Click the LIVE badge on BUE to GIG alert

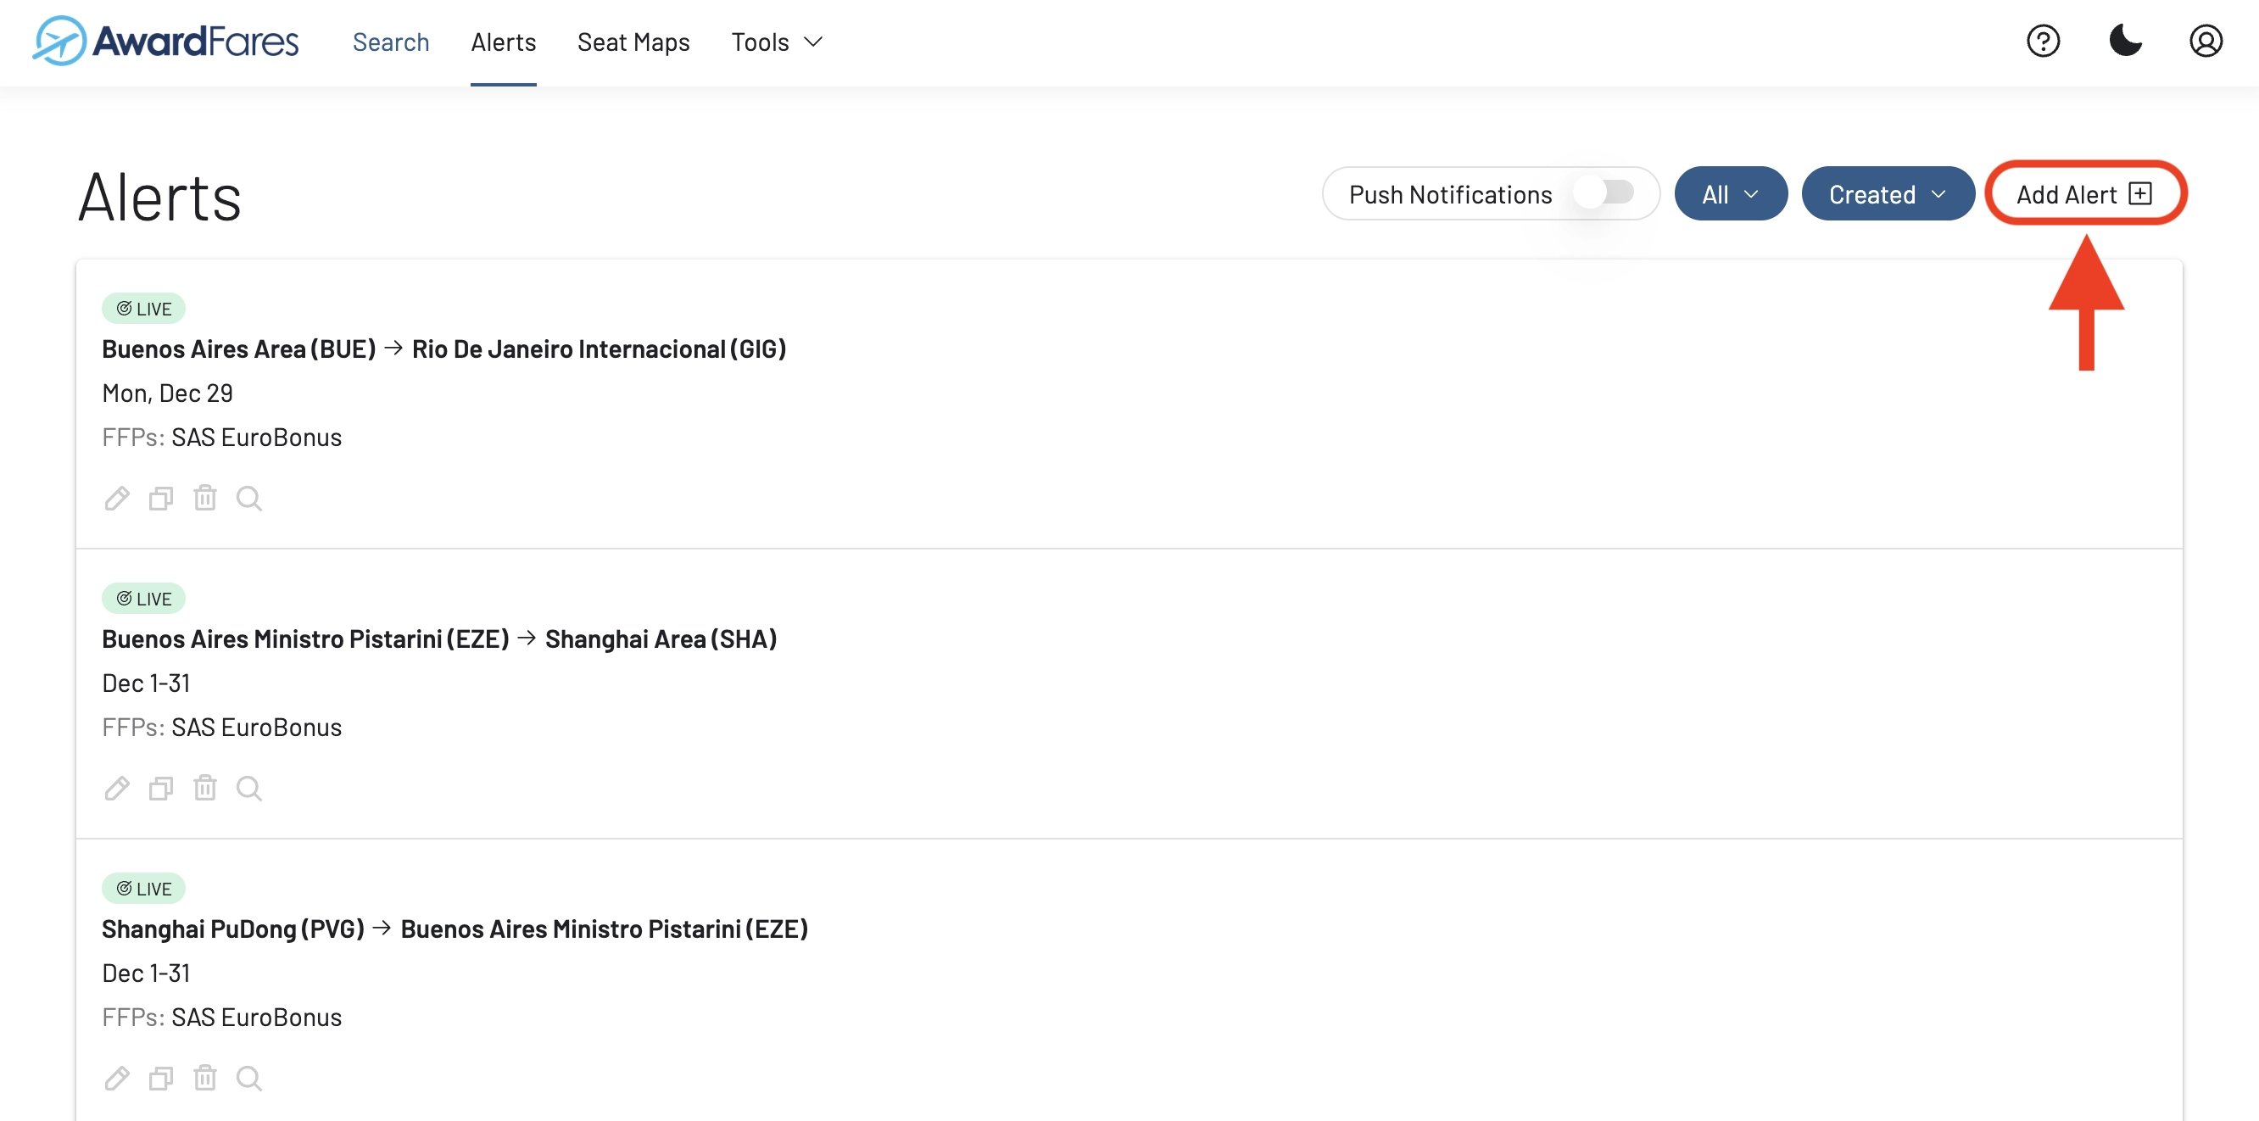point(144,309)
